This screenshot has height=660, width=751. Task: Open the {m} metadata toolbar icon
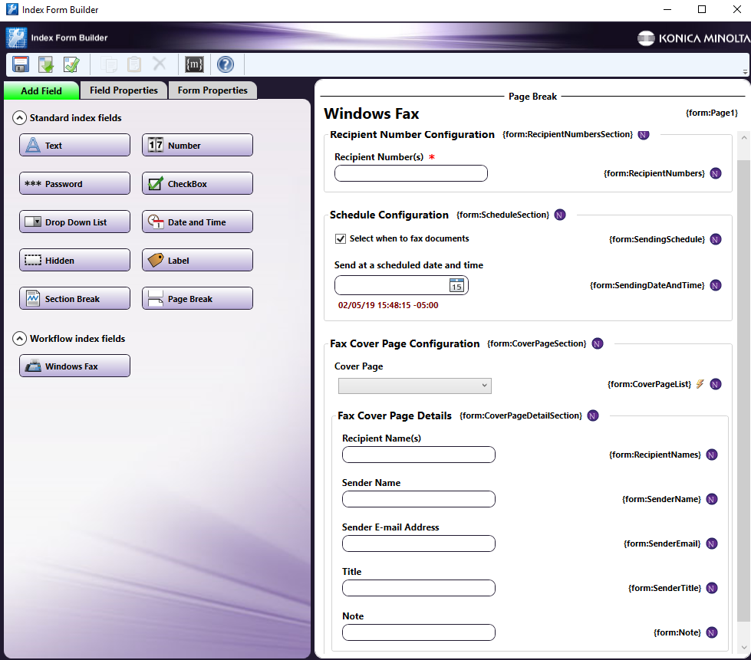[x=194, y=64]
